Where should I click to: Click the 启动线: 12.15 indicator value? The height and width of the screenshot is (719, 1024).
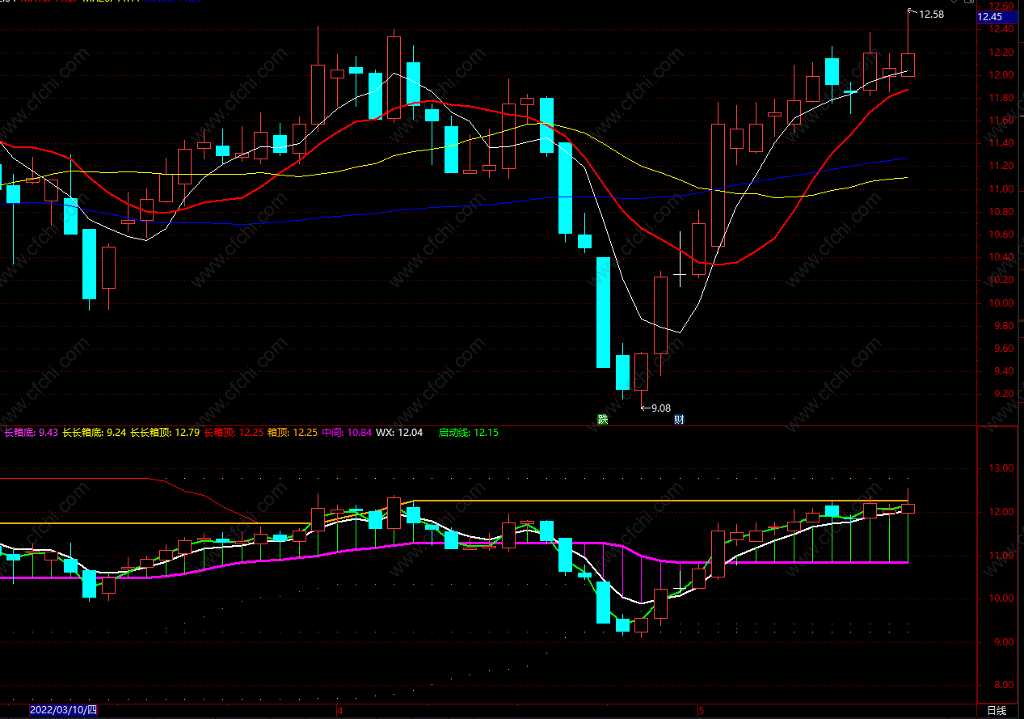469,433
